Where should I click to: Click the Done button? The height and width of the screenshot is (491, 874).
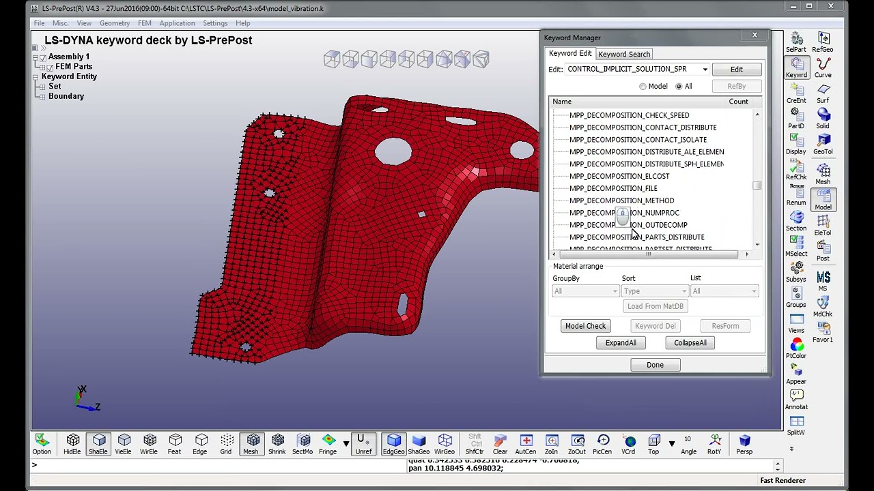pyautogui.click(x=655, y=365)
